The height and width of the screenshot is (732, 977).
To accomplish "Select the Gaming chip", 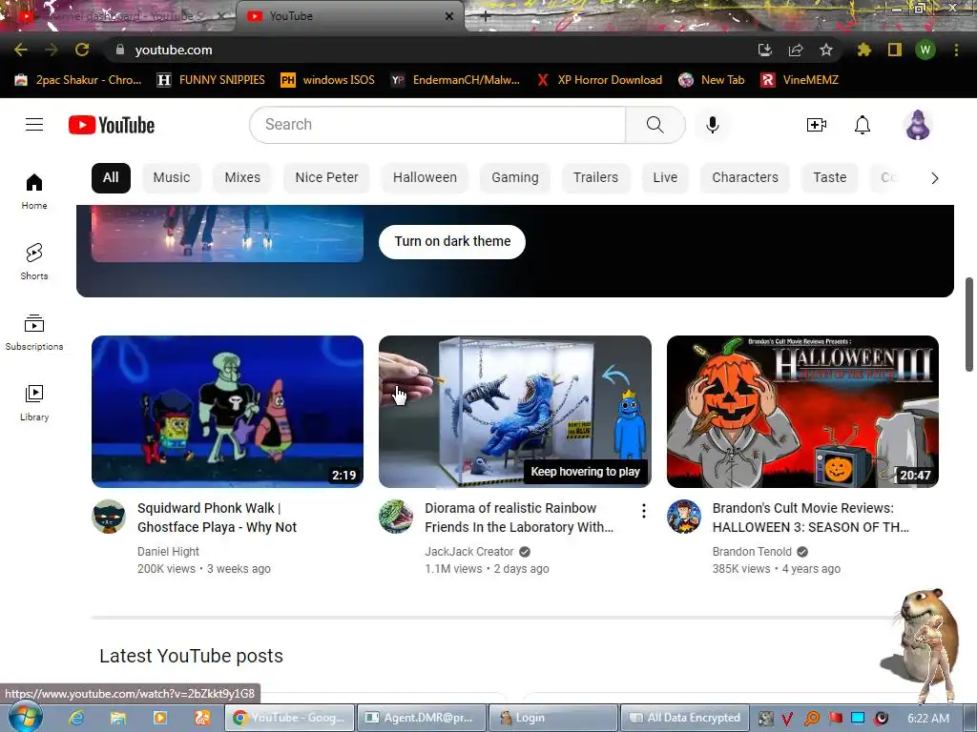I will (514, 178).
